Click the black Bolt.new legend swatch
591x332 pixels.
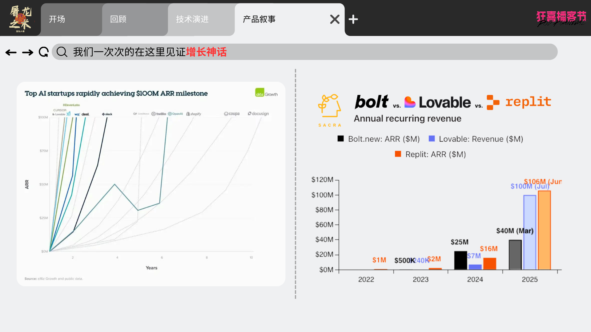(340, 139)
